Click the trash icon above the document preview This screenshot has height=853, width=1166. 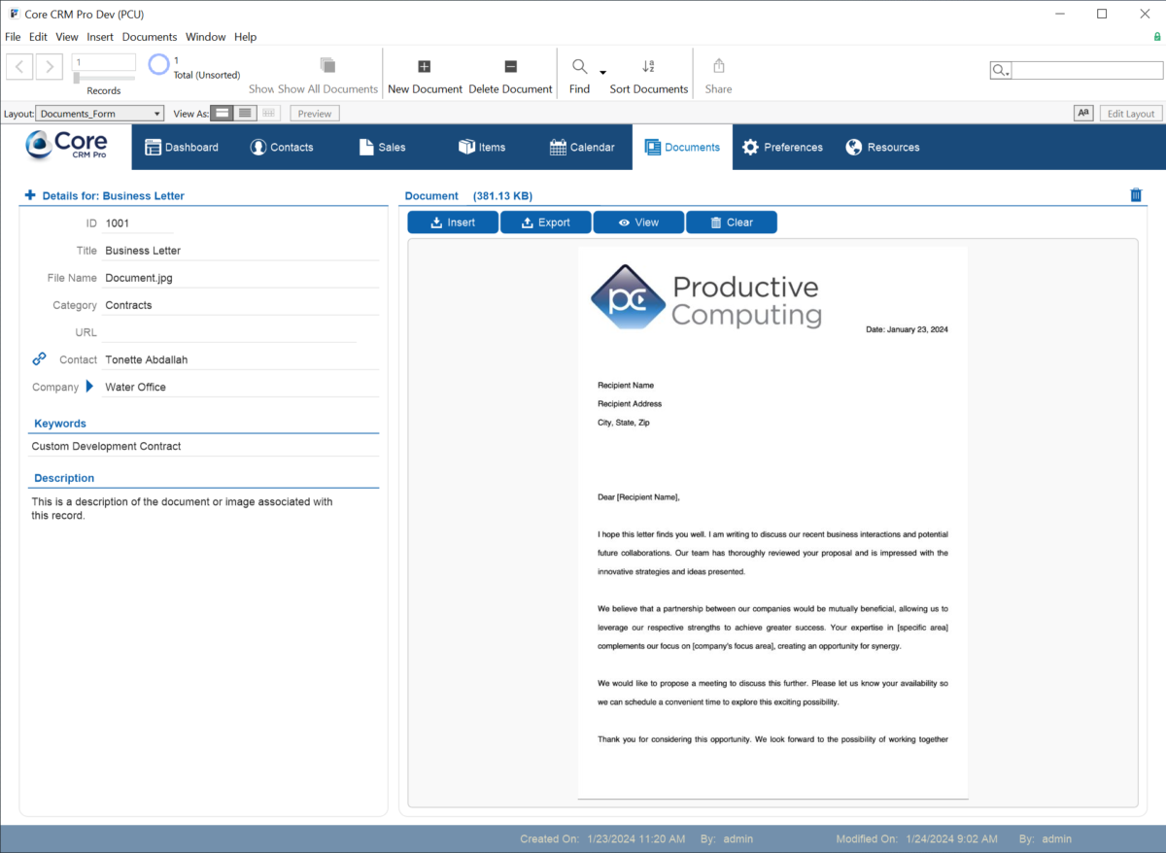tap(1136, 194)
